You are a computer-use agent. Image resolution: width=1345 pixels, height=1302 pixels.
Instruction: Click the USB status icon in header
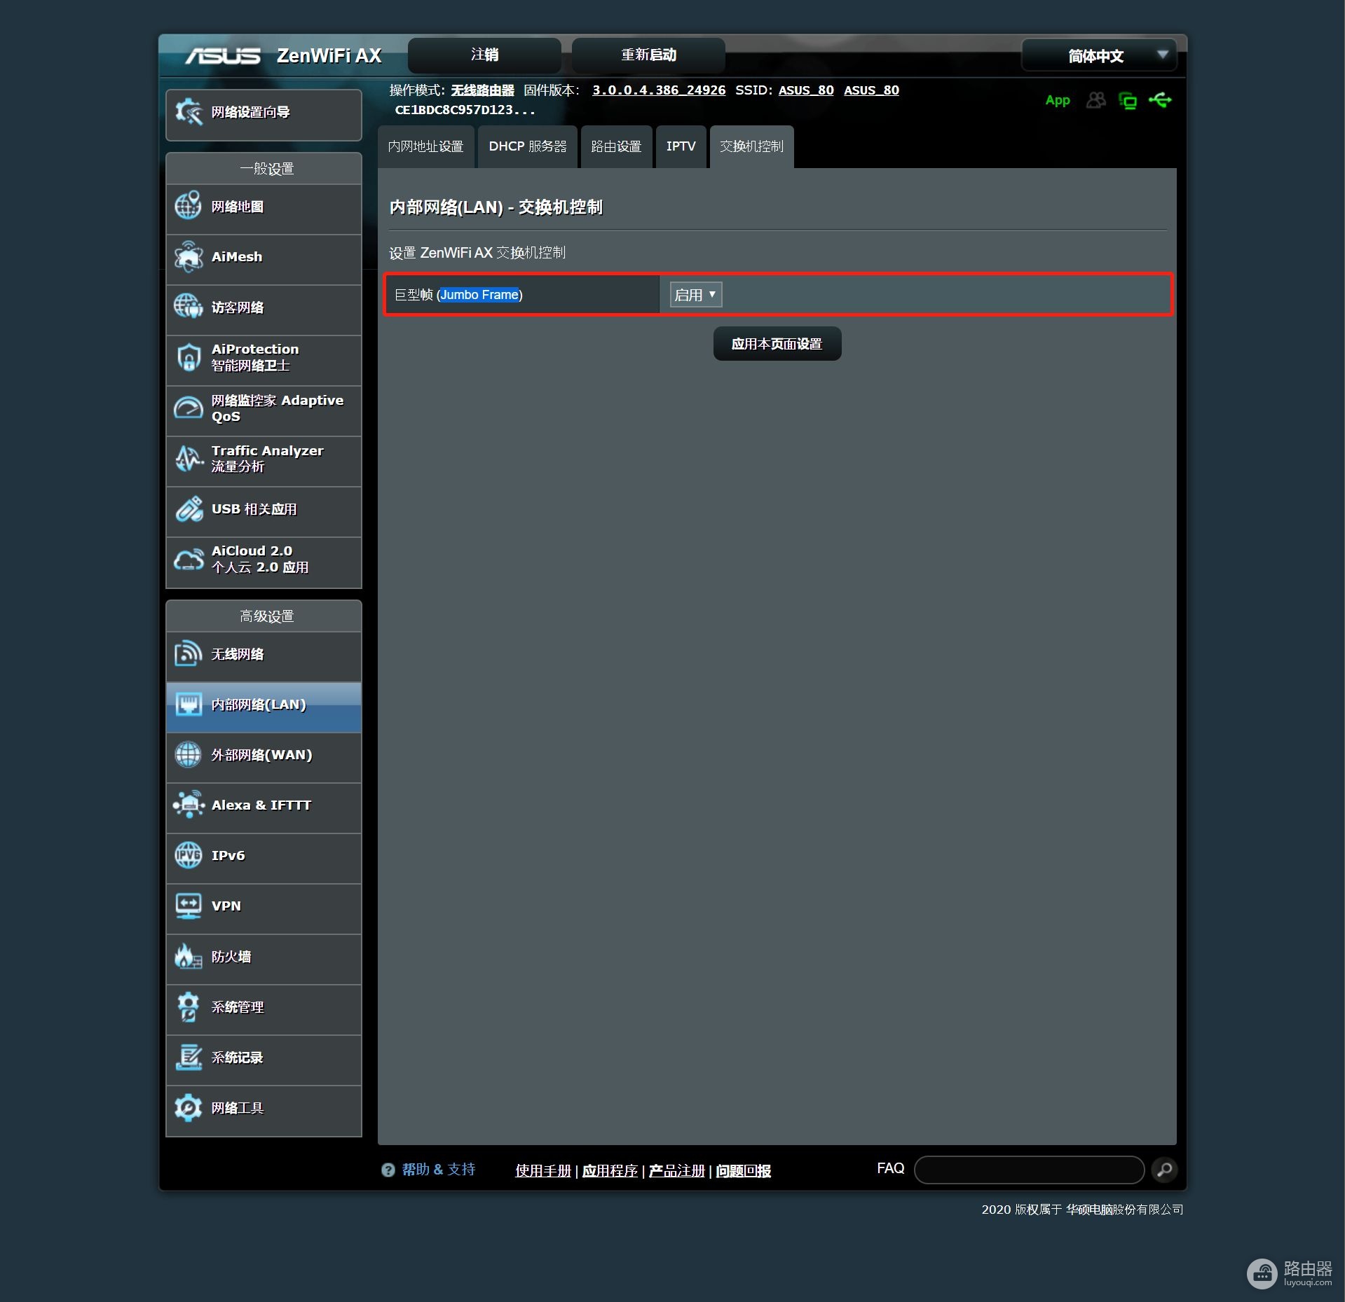point(1160,100)
